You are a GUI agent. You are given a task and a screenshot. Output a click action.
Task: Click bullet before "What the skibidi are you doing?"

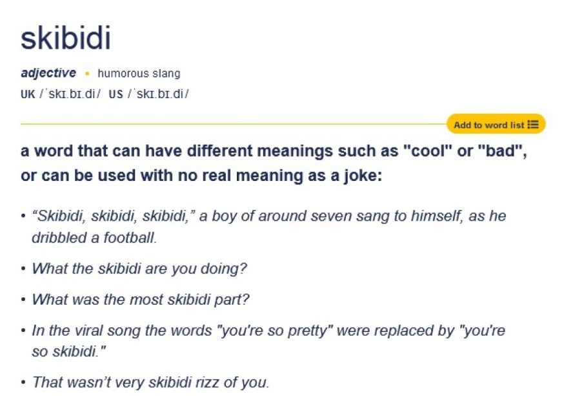point(23,269)
